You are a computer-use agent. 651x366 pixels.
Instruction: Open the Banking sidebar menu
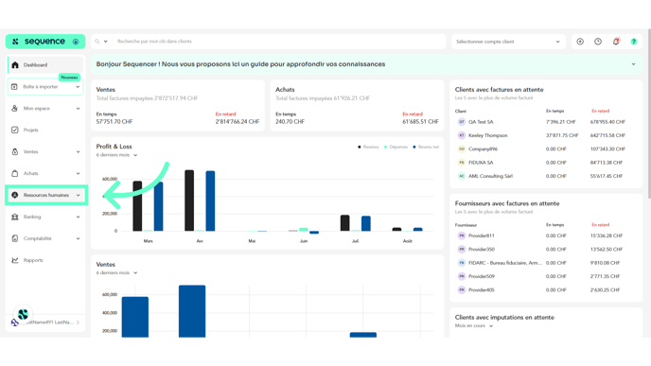[x=45, y=217]
